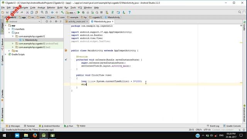
Task: Navigate forward with the right arrow icon
Action: [57, 12]
